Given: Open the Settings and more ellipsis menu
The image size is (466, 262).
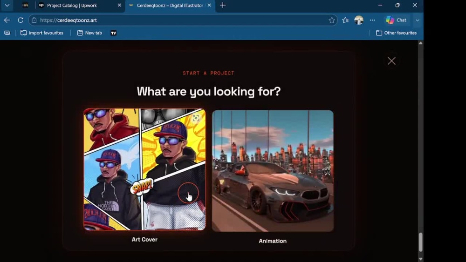Looking at the screenshot, I should (372, 20).
